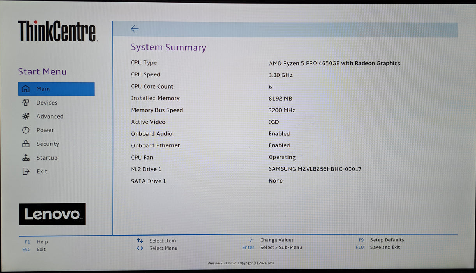Viewport: 476px width, 273px height.
Task: Switch to the Startup menu
Action: (47, 158)
